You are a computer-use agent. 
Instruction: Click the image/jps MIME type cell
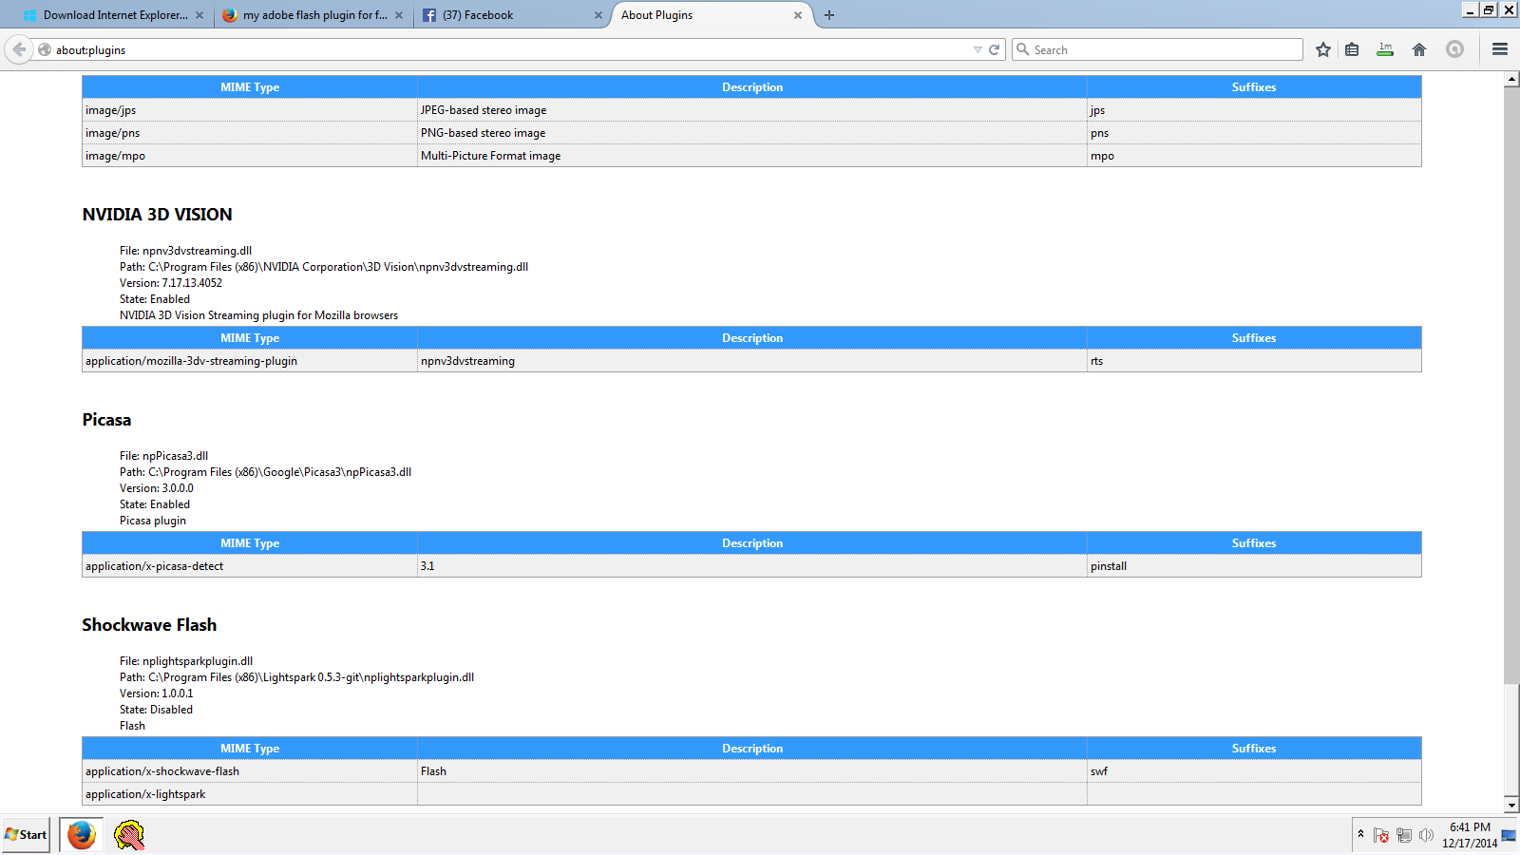[250, 110]
